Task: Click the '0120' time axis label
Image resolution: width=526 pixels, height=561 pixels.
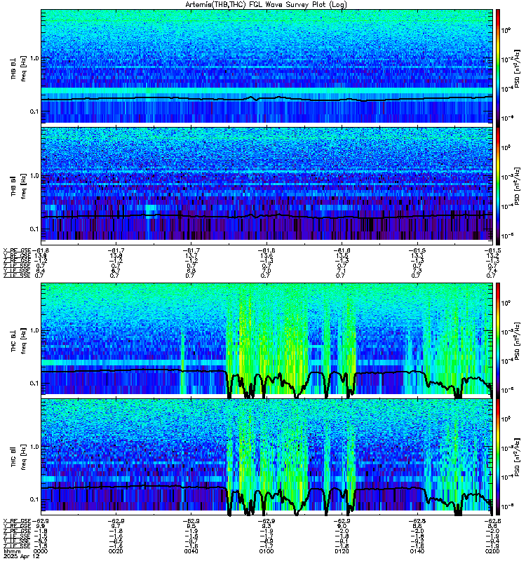Action: (x=342, y=551)
